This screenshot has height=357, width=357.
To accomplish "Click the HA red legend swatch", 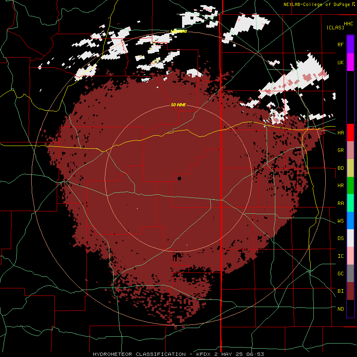I will click(350, 132).
